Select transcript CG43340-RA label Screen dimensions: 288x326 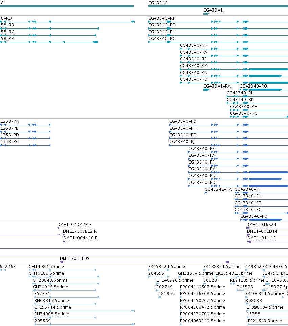click(x=194, y=52)
